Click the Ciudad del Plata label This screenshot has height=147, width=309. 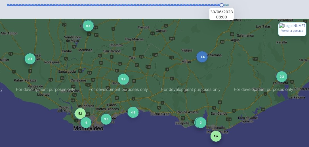coord(64,109)
